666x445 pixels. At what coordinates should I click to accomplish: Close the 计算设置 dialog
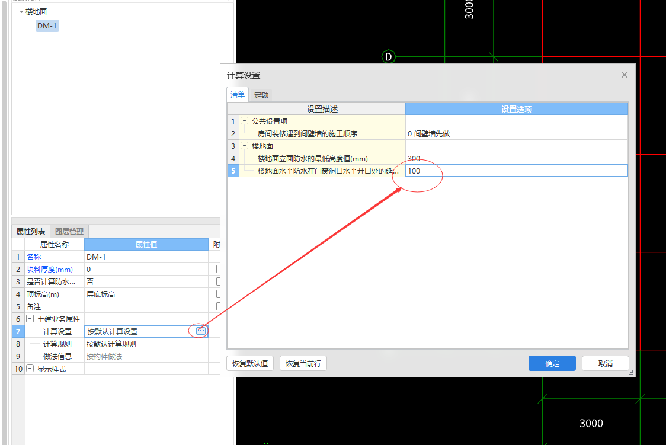[624, 75]
